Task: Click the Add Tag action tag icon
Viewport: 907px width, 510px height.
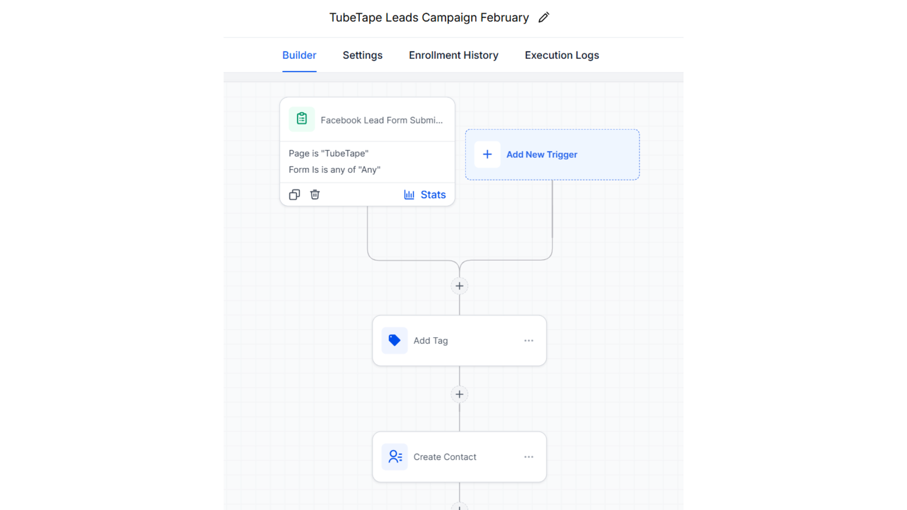Action: point(395,341)
